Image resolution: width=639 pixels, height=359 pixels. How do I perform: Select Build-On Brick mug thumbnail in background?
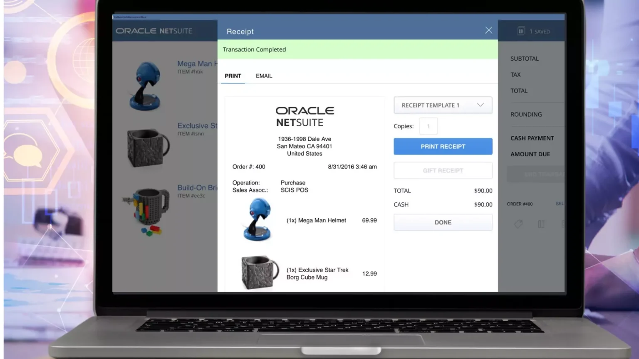146,212
